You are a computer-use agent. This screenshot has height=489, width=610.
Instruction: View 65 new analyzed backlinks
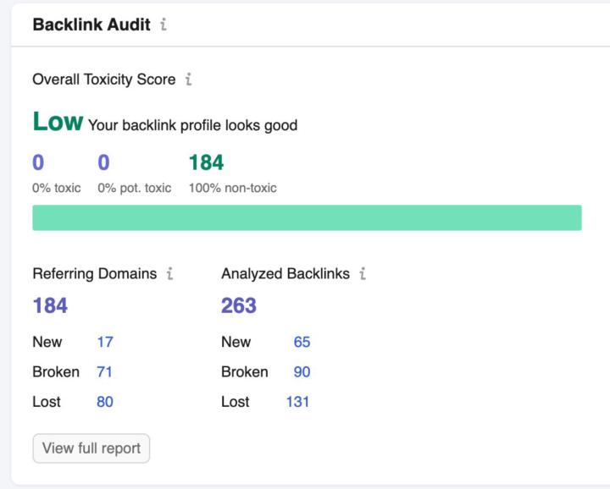(x=302, y=342)
